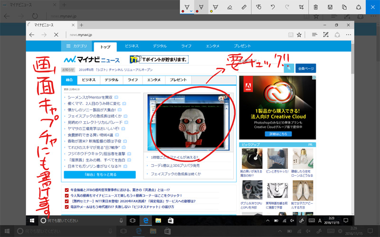The image size is (380, 237).
Task: Show the ruler tool
Action: [x=244, y=7]
